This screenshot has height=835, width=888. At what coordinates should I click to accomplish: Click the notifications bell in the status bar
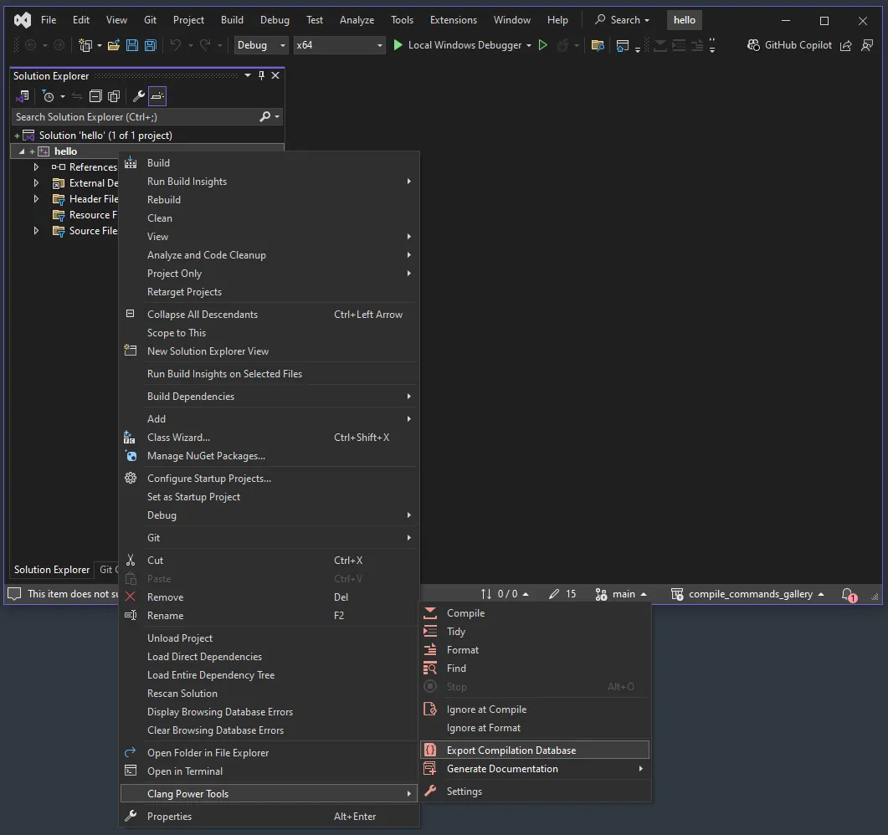(x=848, y=594)
